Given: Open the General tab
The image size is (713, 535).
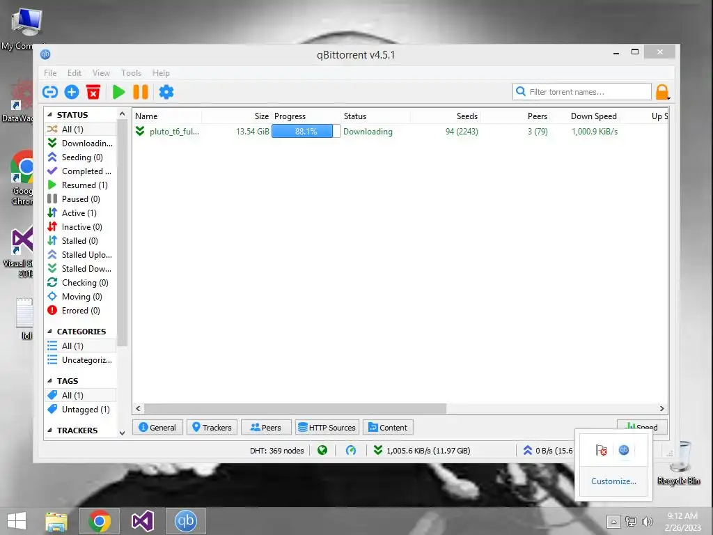Looking at the screenshot, I should pyautogui.click(x=157, y=428).
